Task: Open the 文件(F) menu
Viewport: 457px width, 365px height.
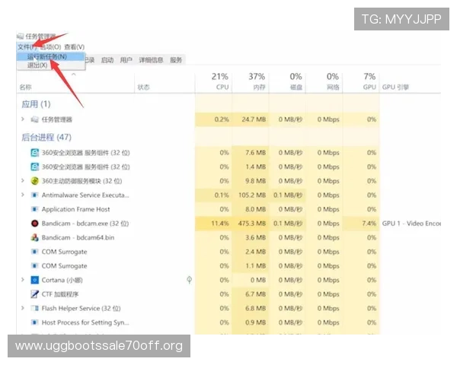Action: 27,47
